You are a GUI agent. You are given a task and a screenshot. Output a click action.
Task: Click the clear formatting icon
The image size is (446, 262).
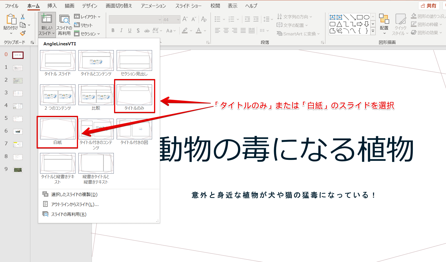[204, 19]
